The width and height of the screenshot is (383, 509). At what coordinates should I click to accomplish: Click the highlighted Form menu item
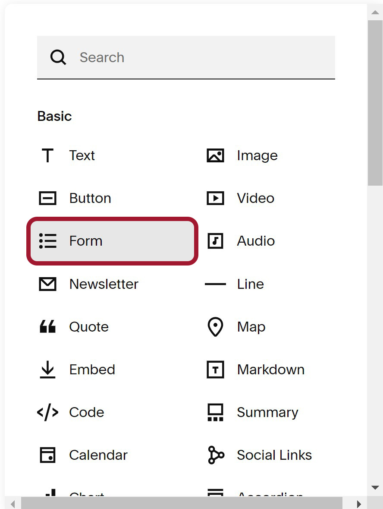coord(112,241)
